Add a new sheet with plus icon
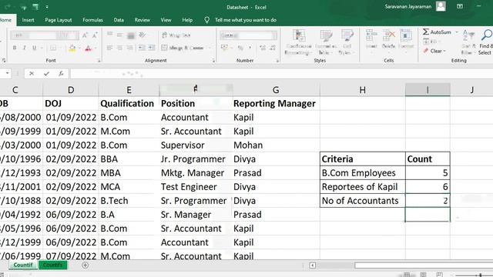Screen dimensions: 493x277 pyautogui.click(x=85, y=265)
